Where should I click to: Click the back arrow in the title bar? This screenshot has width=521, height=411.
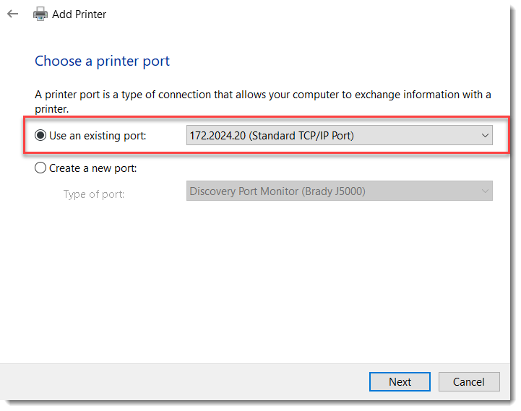click(12, 14)
